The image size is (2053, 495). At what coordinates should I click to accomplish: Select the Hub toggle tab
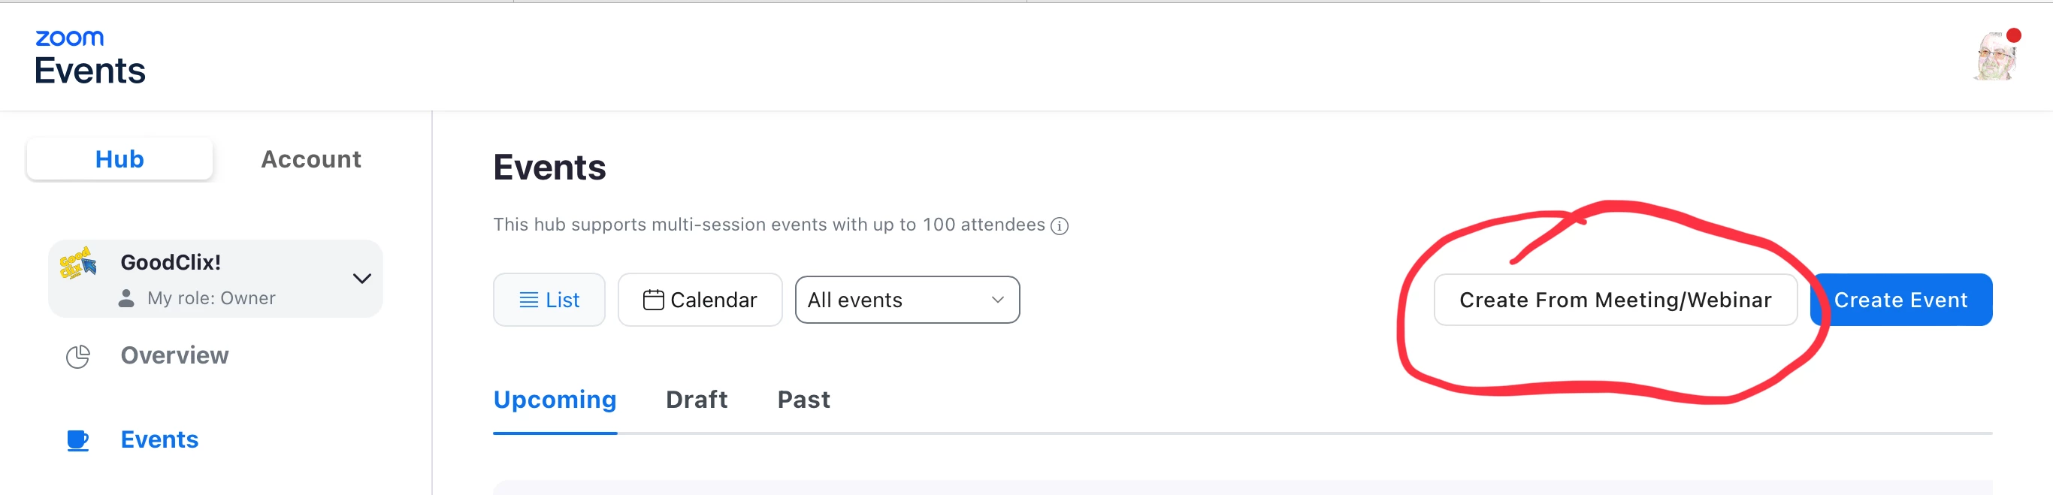click(x=119, y=159)
